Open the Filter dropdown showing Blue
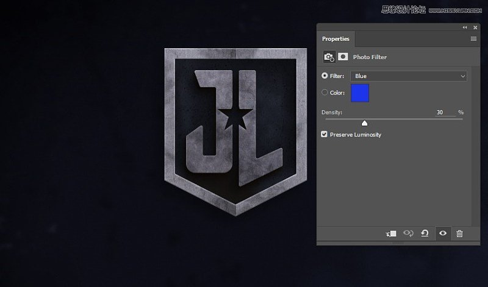The image size is (488, 287). coord(409,76)
